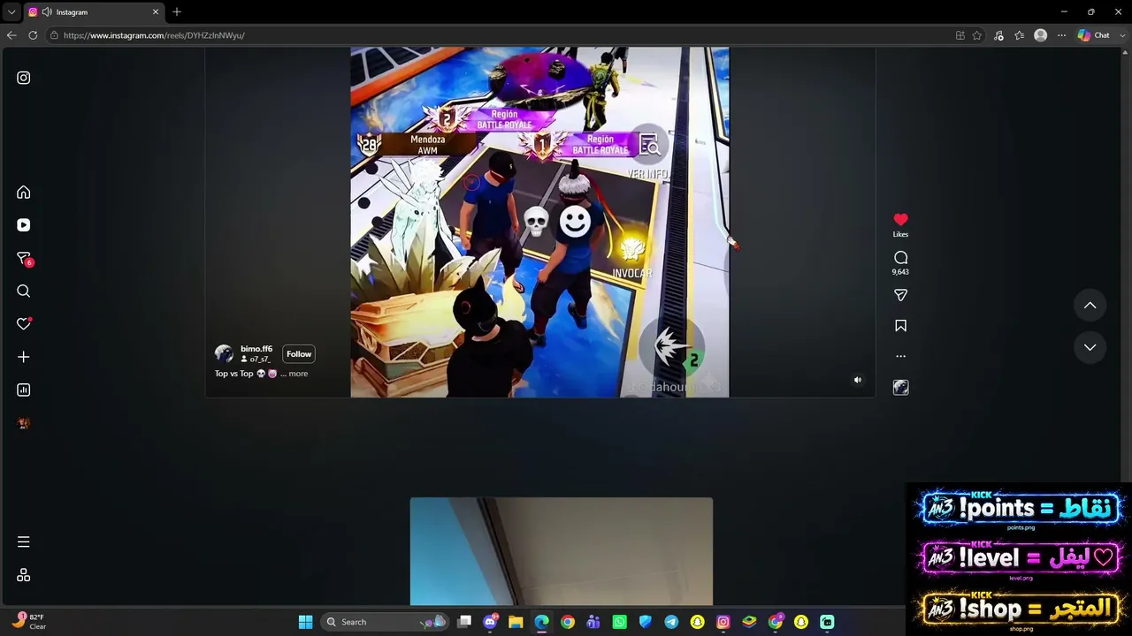Expand the caption with 'more'
The width and height of the screenshot is (1132, 636).
(x=298, y=374)
